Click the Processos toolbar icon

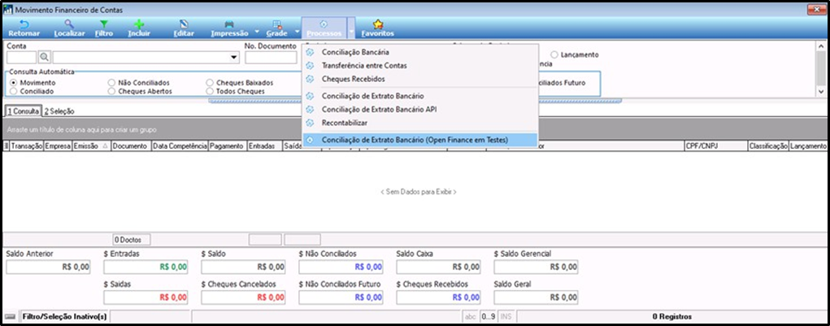pos(324,24)
